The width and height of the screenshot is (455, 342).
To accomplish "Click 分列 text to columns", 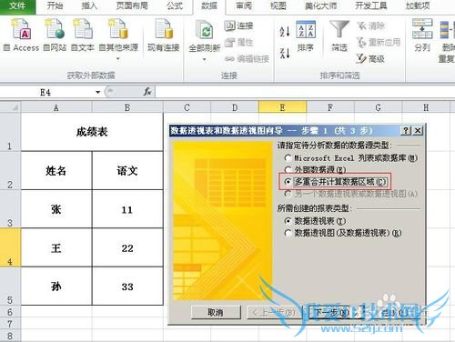I will pos(422,35).
